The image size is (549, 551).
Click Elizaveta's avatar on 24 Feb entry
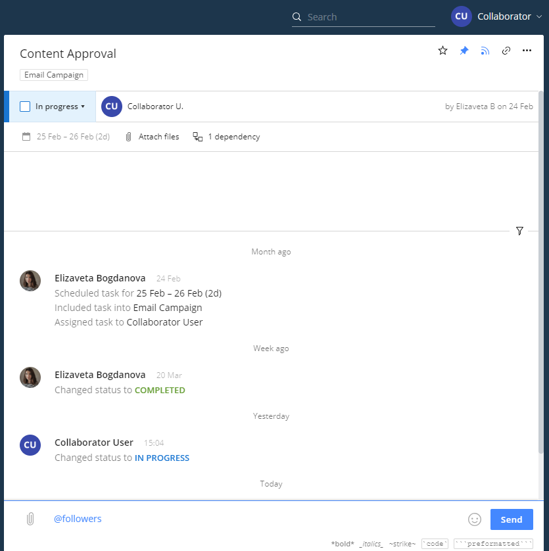pyautogui.click(x=30, y=281)
